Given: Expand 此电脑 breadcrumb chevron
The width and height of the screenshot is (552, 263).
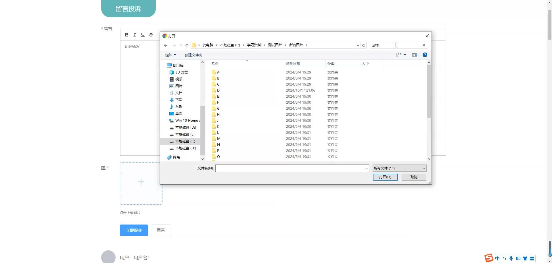Looking at the screenshot, I should 216,45.
